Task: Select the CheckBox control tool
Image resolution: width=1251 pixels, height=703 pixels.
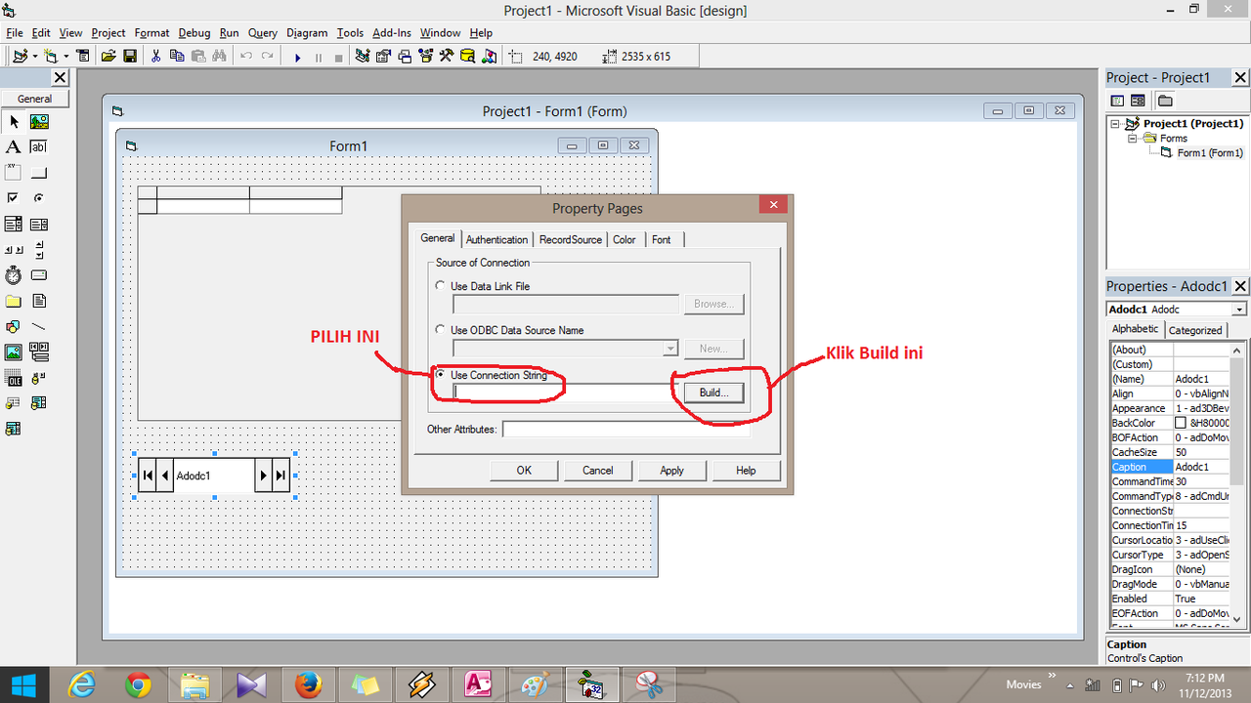Action: (14, 198)
